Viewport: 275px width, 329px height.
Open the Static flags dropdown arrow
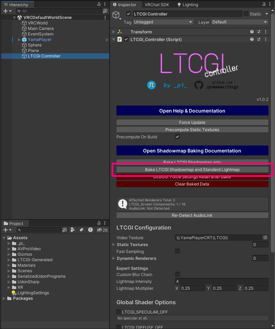click(x=267, y=14)
